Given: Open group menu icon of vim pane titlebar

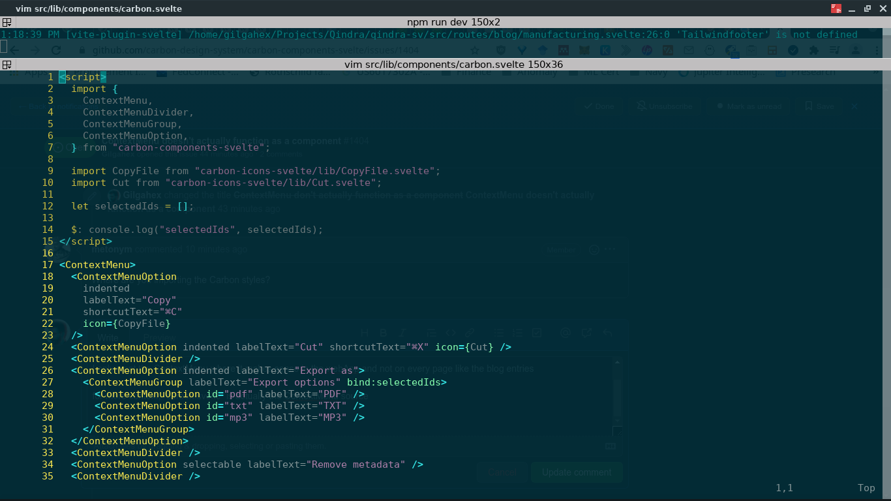Looking at the screenshot, I should (x=7, y=65).
